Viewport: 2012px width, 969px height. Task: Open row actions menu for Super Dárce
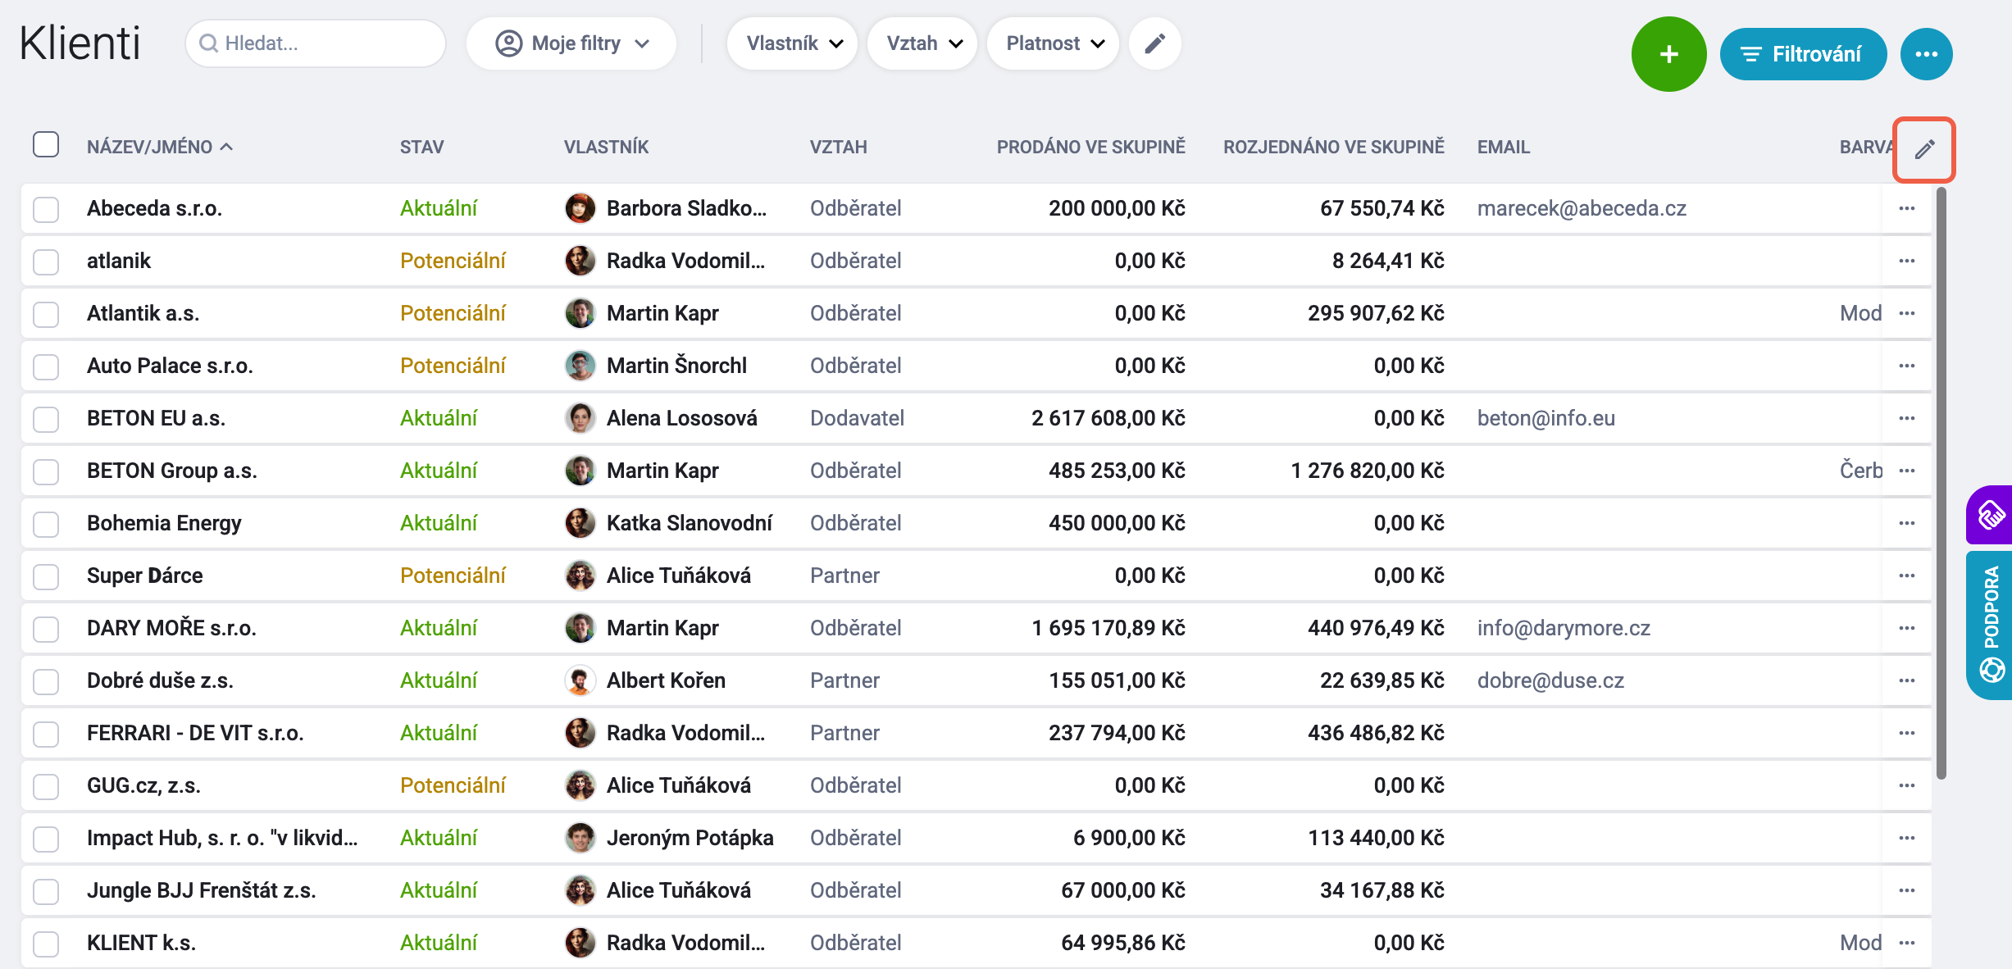pyautogui.click(x=1906, y=575)
